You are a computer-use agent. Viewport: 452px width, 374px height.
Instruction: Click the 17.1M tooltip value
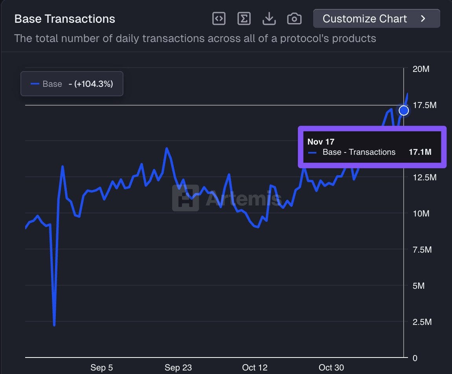point(420,152)
